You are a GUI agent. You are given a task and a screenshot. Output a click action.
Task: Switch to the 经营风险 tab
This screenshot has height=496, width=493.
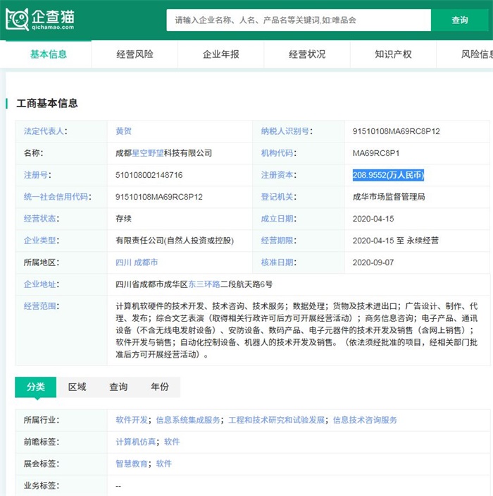tap(135, 54)
